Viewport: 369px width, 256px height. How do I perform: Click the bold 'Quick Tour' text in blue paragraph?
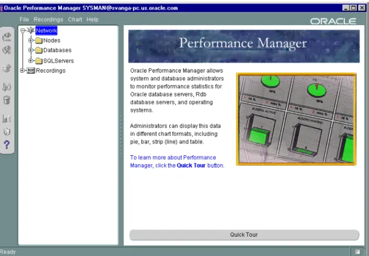[x=191, y=166]
